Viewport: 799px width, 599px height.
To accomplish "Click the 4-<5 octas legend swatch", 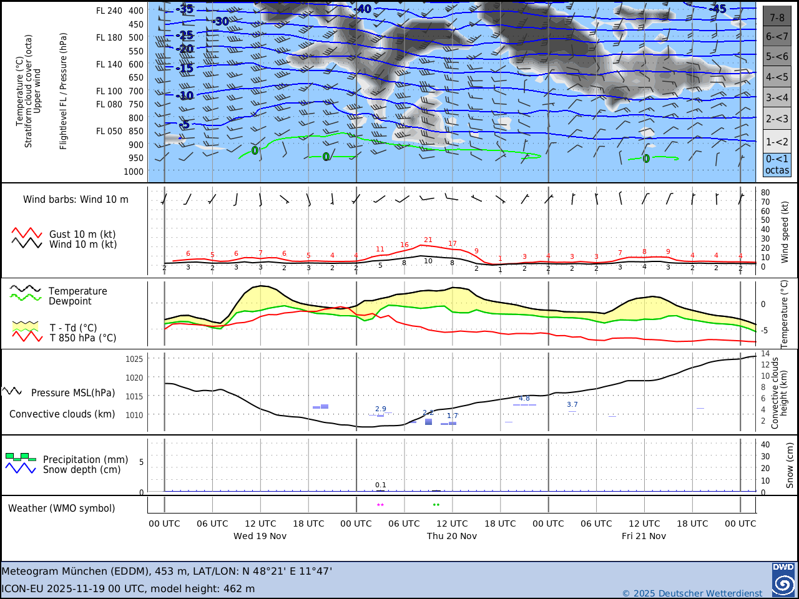I will tap(777, 77).
